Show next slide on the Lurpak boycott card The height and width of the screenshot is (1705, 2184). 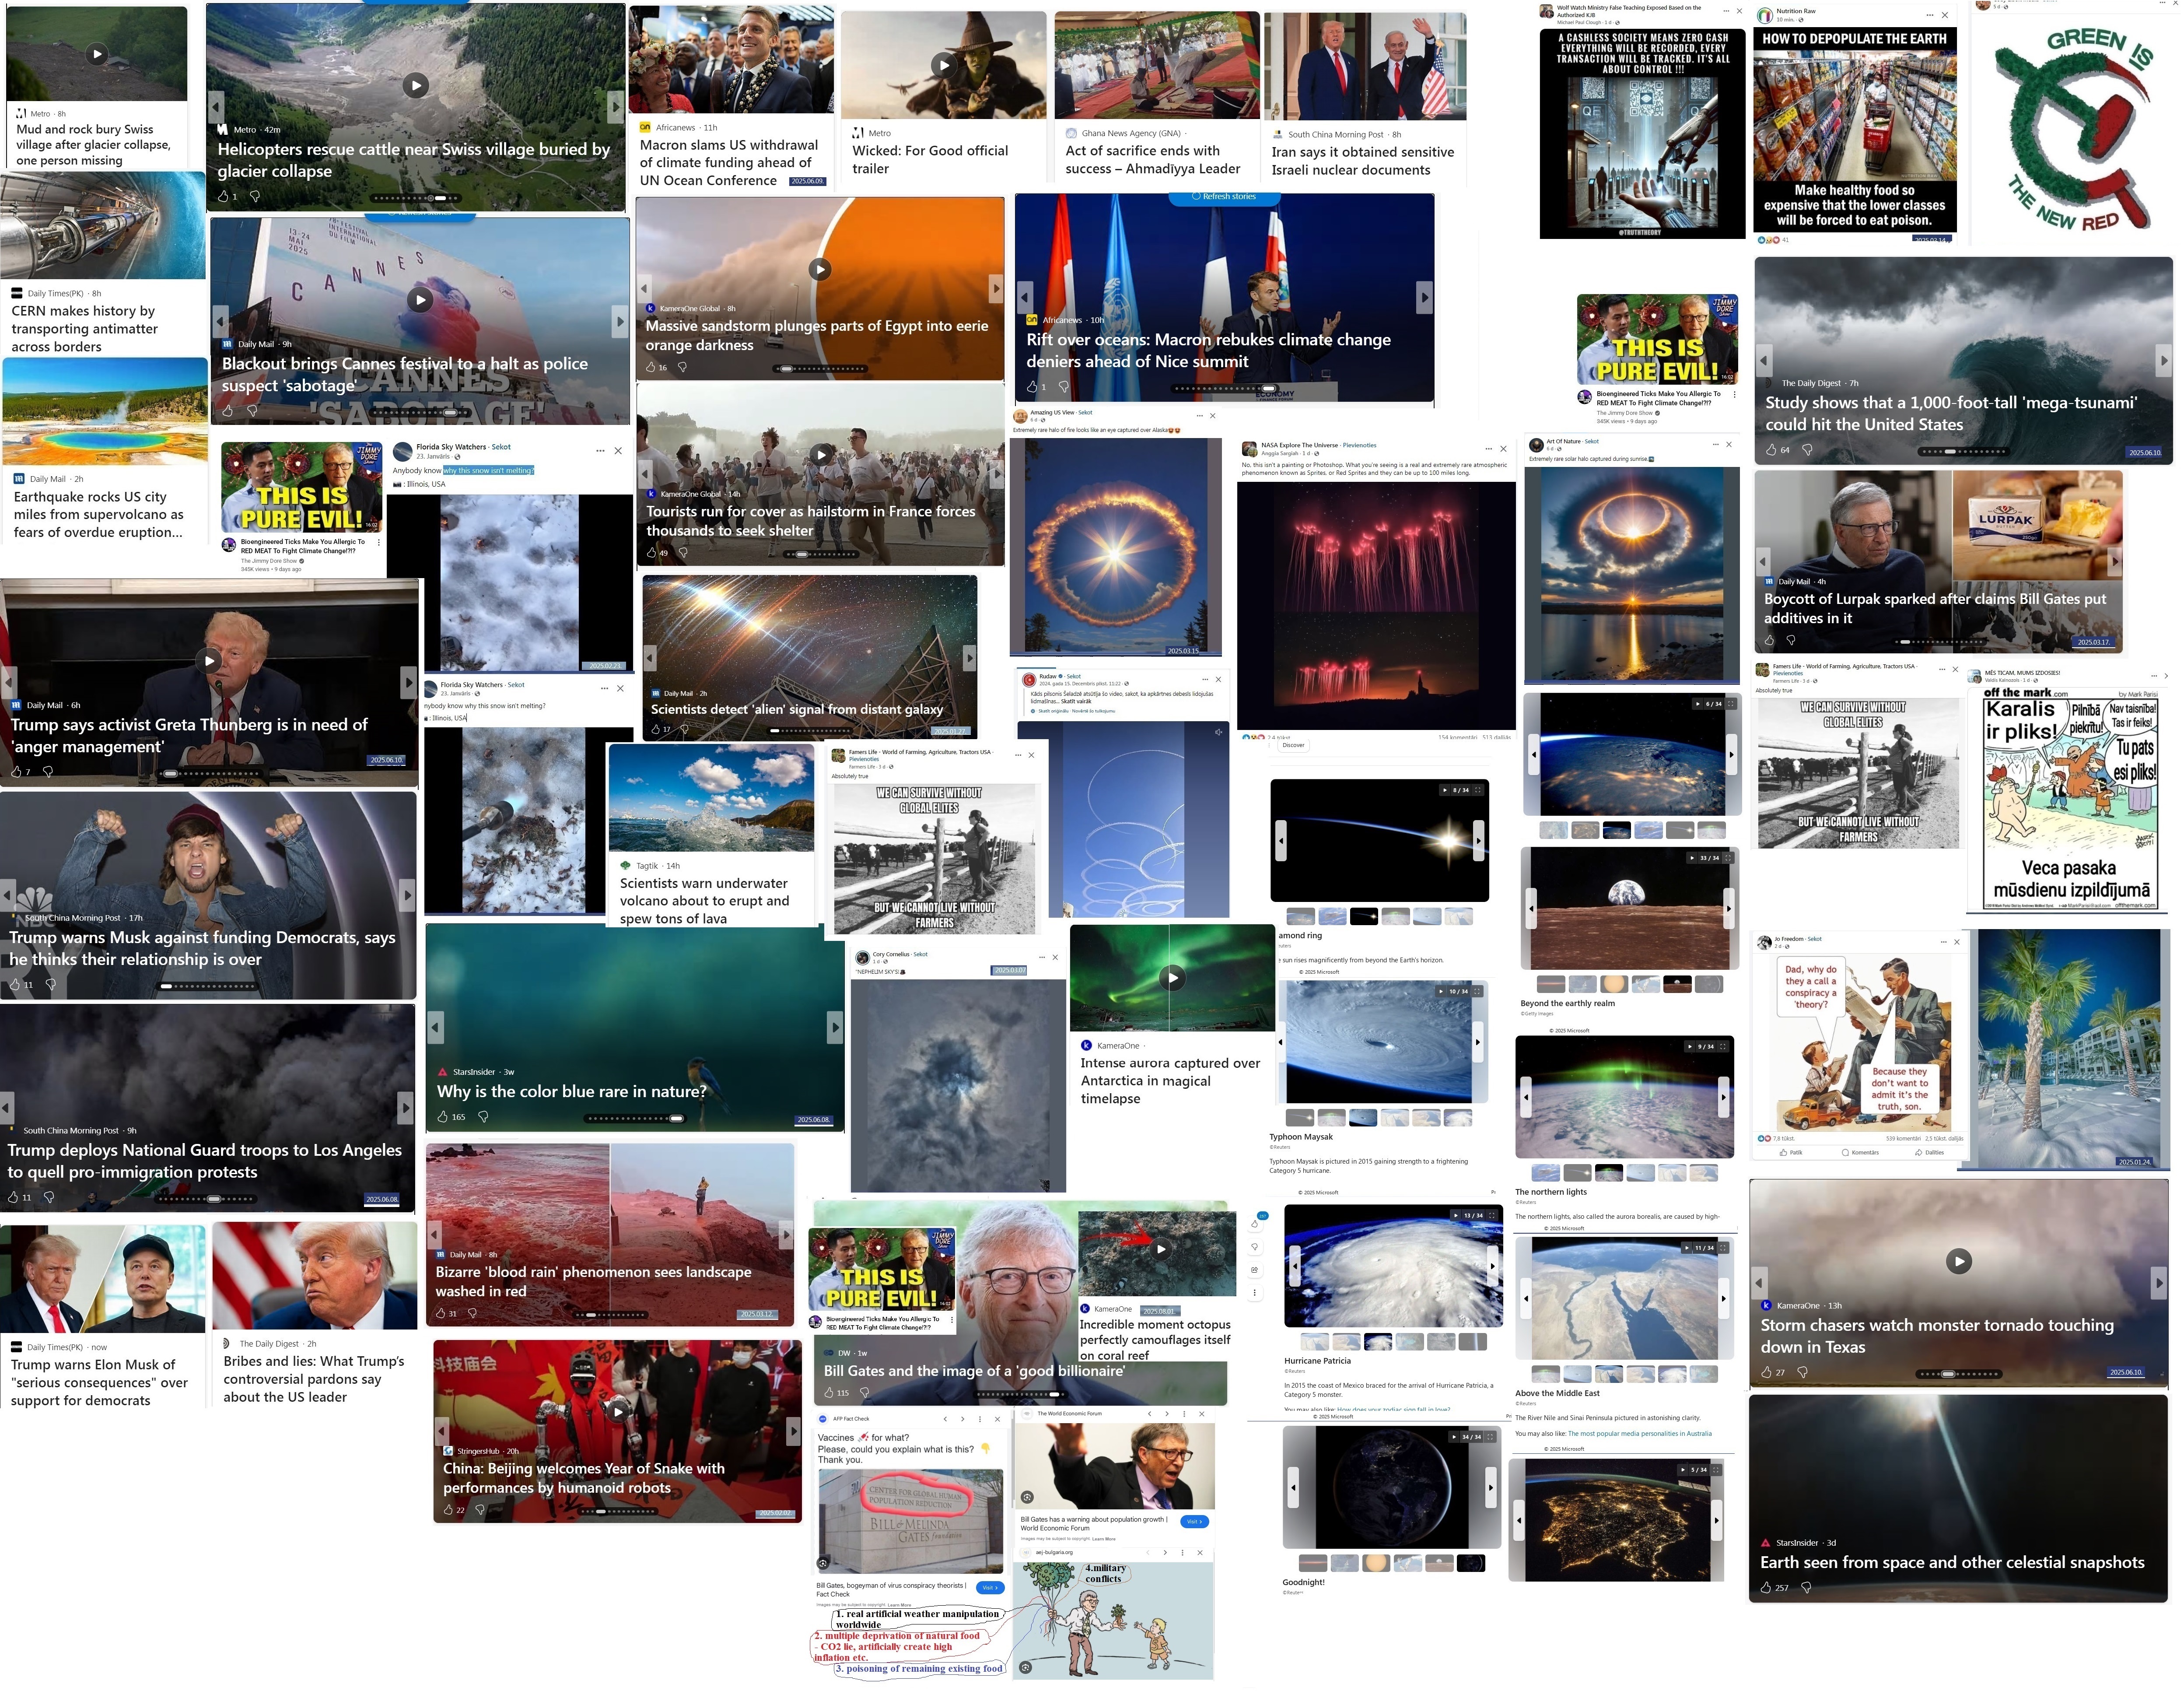(x=2114, y=561)
